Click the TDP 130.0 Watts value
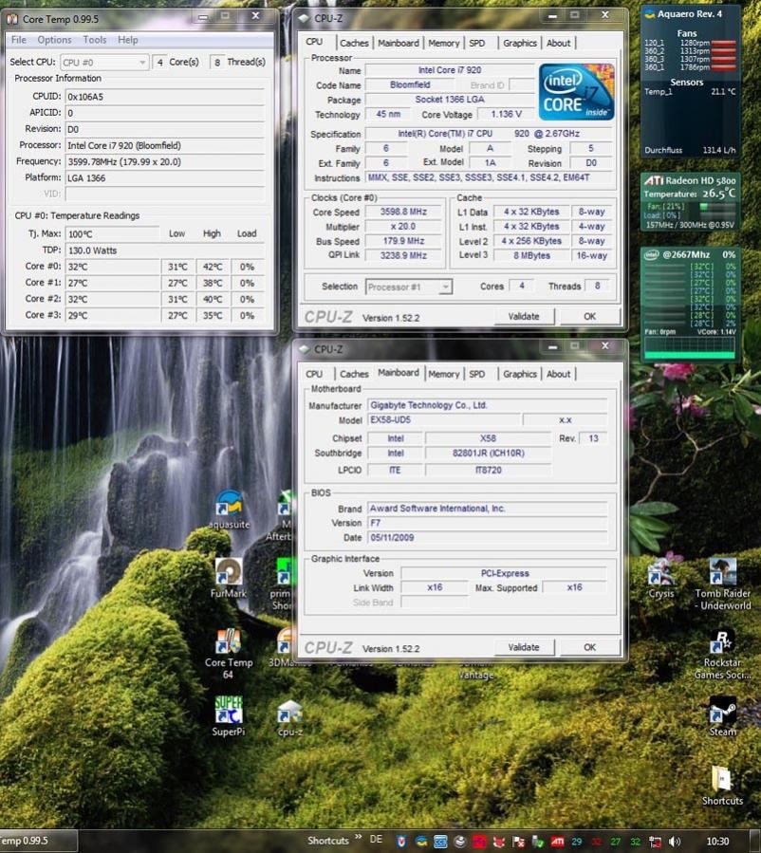Screen dimensions: 761x853 coord(165,250)
